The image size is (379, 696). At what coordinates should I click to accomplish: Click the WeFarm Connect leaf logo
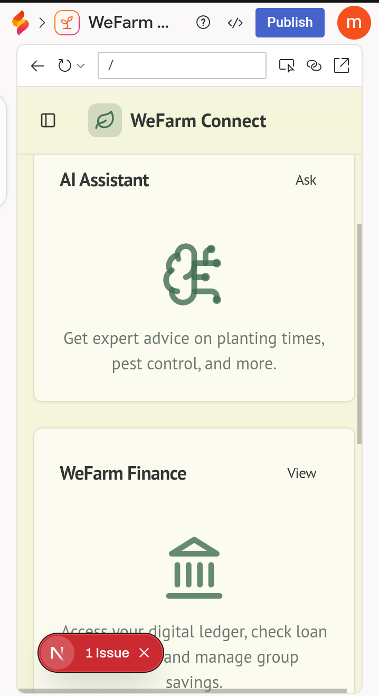pyautogui.click(x=105, y=120)
